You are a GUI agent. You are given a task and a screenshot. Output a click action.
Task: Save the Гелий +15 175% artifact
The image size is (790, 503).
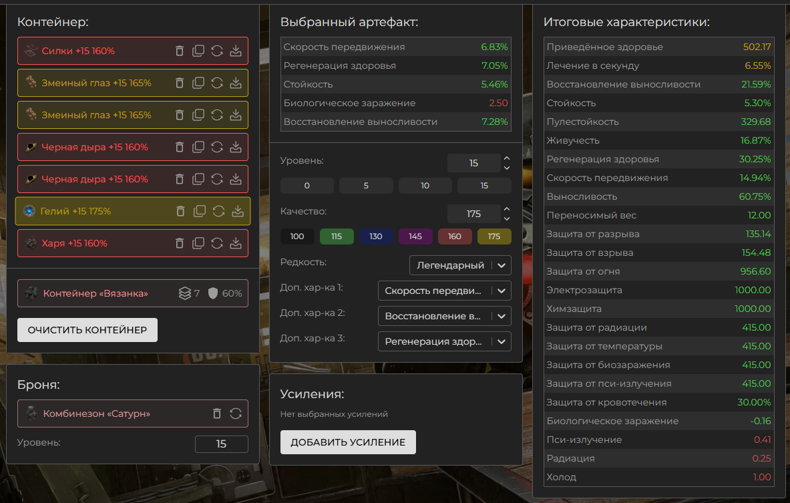coord(237,211)
